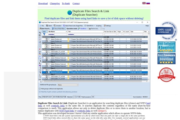Collapse the 6,52 MB files group
The height and width of the screenshot is (120, 180).
click(43, 37)
